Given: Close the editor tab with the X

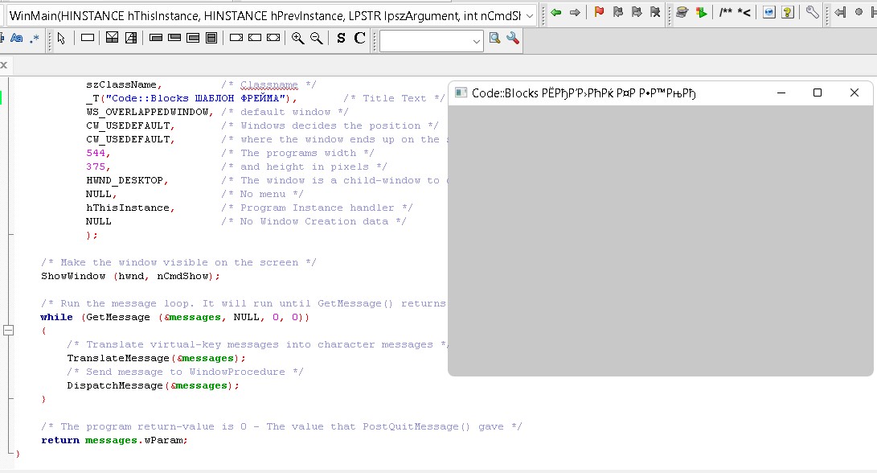Looking at the screenshot, I should pos(4,65).
